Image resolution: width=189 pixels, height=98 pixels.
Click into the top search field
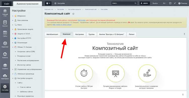point(123,3)
